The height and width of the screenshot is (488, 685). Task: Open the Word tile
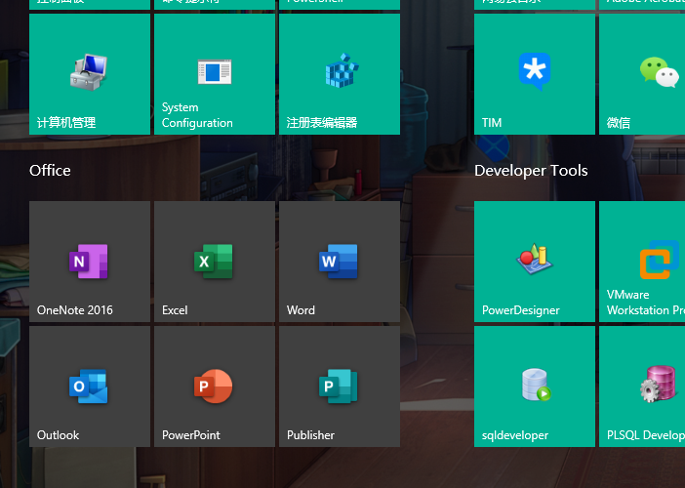point(340,262)
